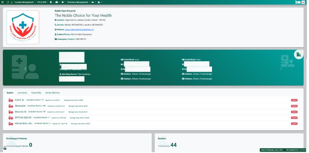Select the Shelcal M medicine name
Viewport: 309px width, 153px height.
(20, 106)
